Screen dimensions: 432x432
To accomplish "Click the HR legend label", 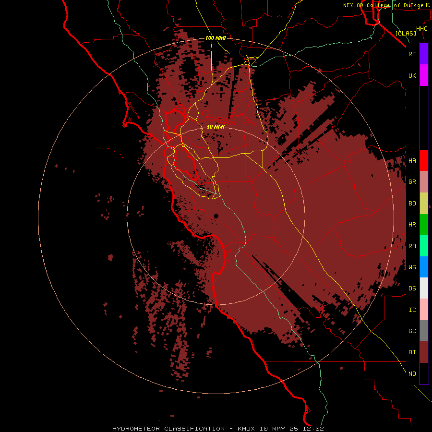I will coord(412,225).
